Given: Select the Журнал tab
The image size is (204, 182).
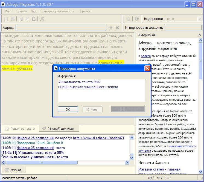Looking at the screenshot, I should [x=13, y=170].
